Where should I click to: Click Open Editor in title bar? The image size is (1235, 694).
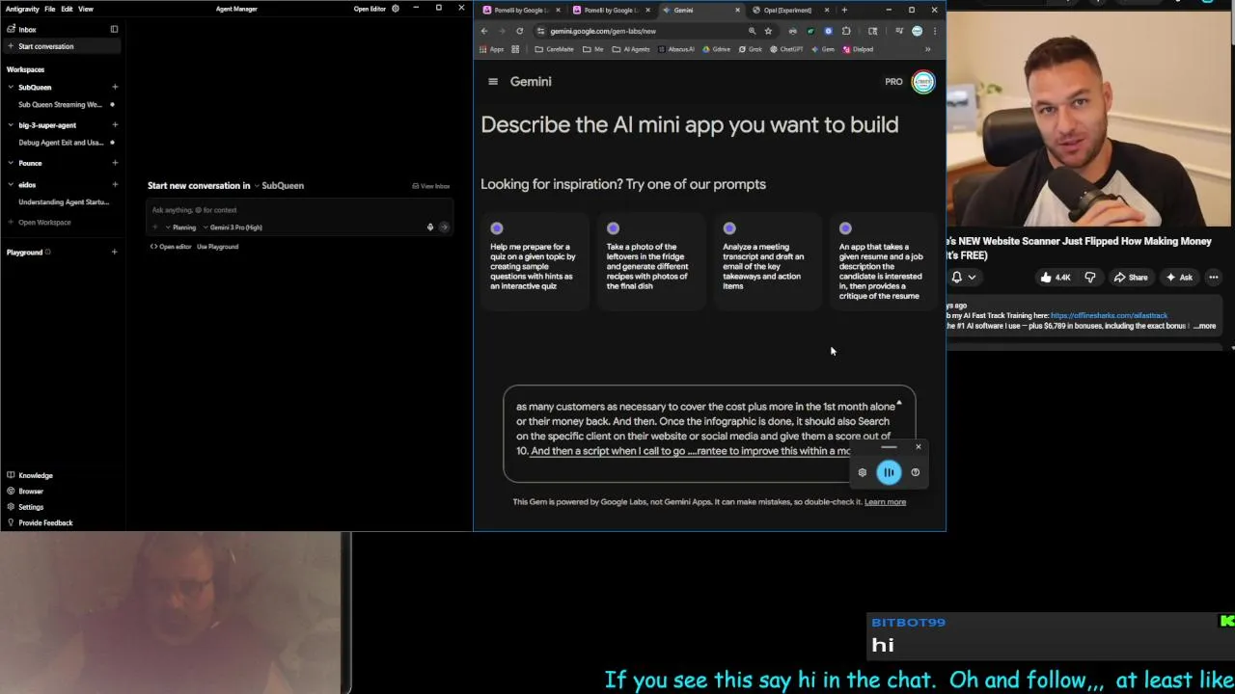(370, 9)
